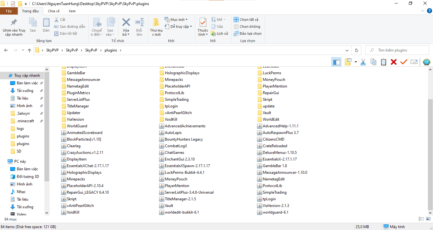Click the Sửa edit icon in the ribbon

(214, 27)
